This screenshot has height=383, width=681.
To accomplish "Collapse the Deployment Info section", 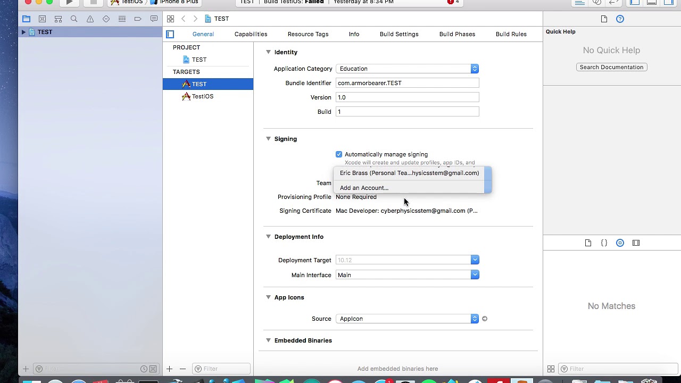I will click(x=268, y=237).
